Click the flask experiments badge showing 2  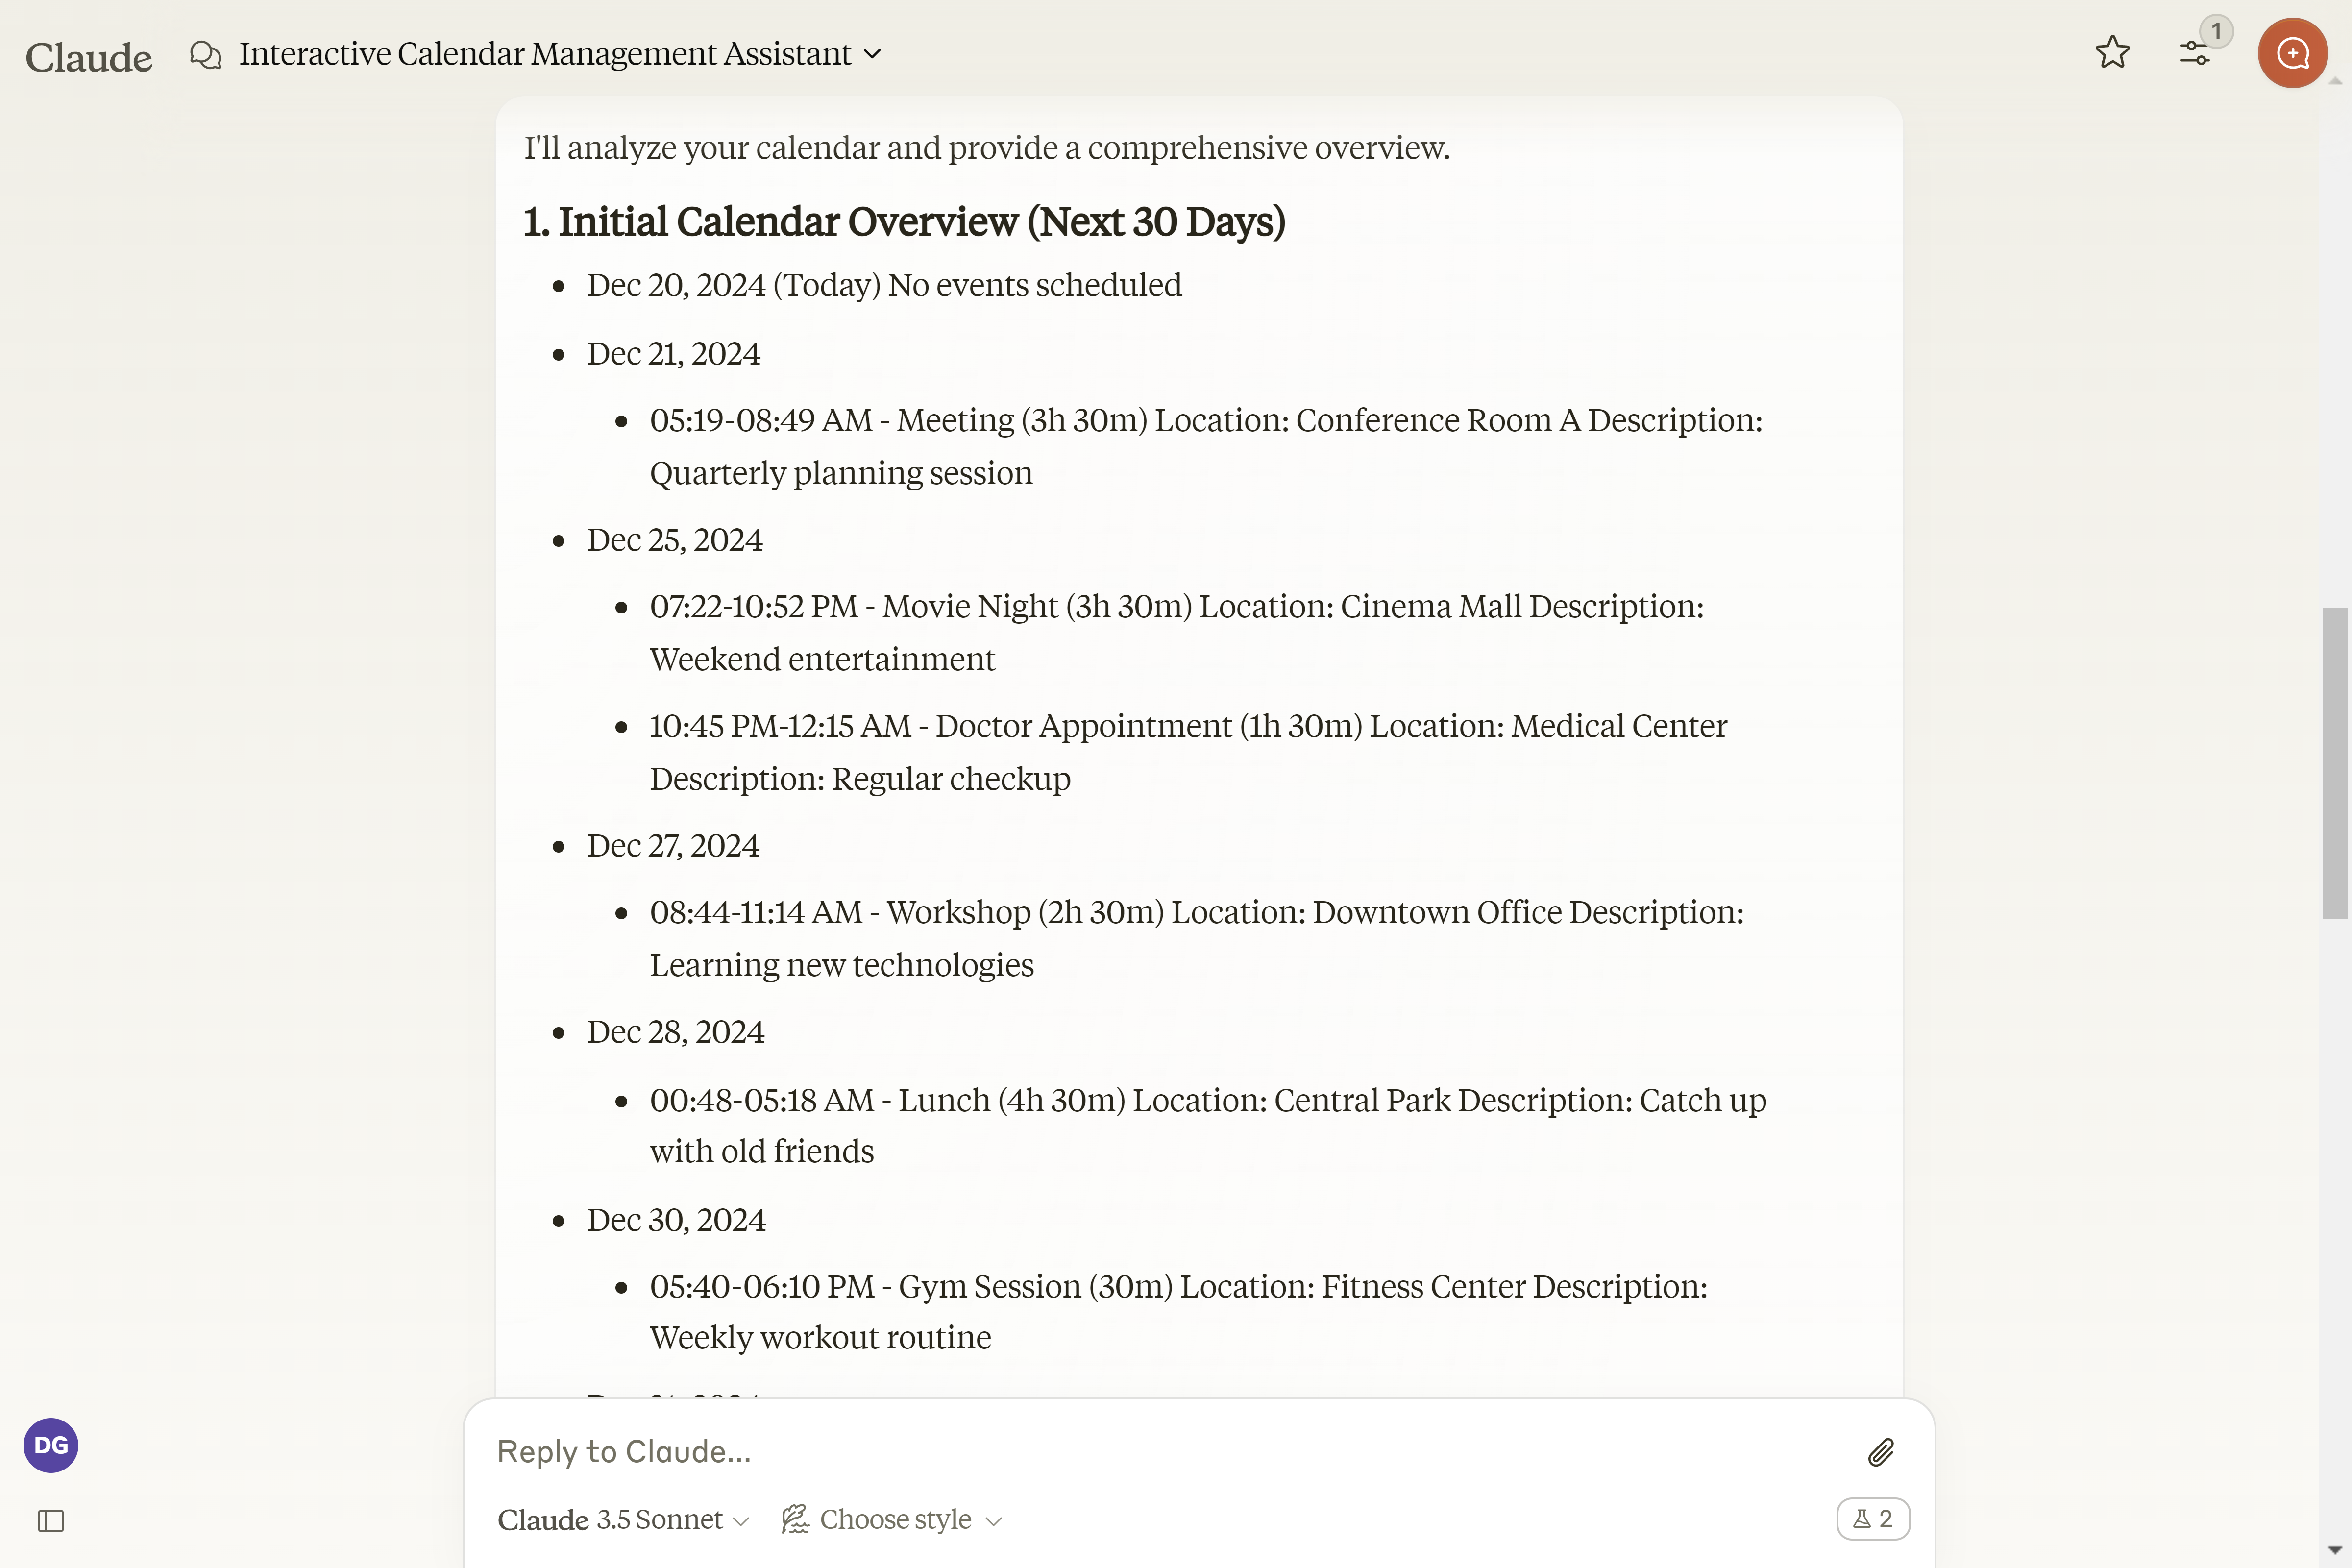(x=1872, y=1519)
